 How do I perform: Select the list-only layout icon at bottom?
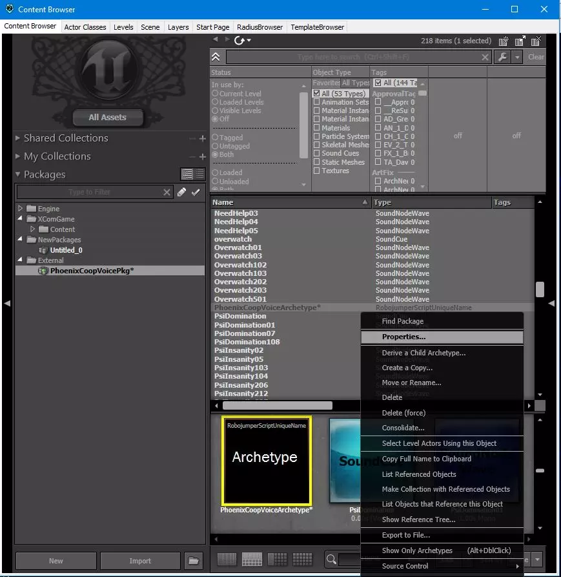pyautogui.click(x=227, y=560)
